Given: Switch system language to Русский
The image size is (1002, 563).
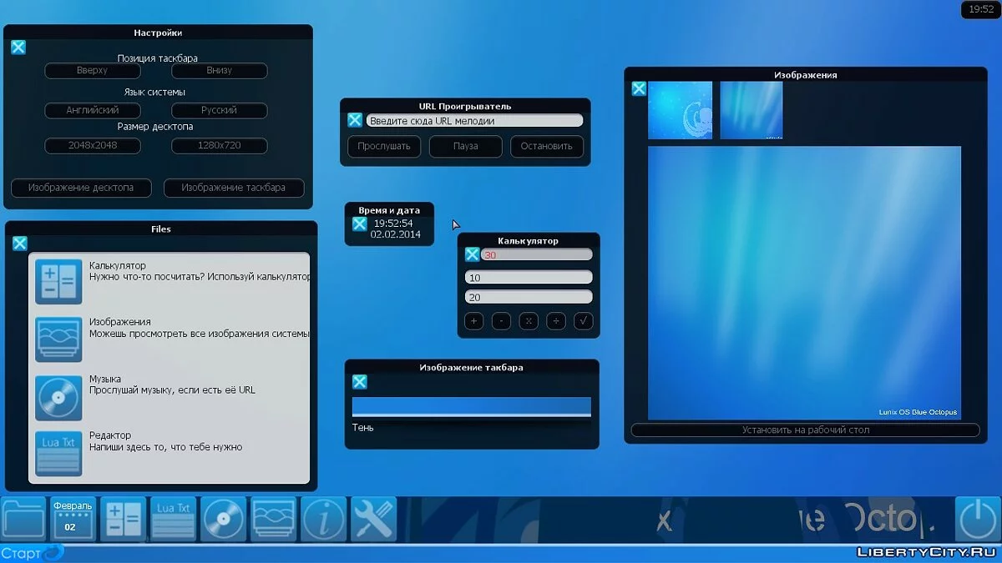Looking at the screenshot, I should click(219, 110).
